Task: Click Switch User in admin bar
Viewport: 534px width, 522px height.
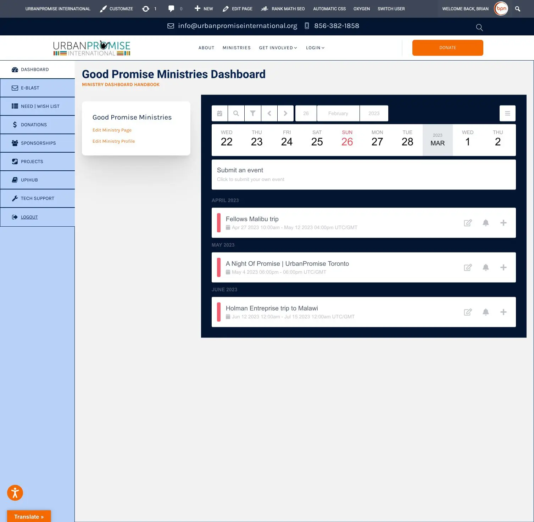Action: [391, 9]
